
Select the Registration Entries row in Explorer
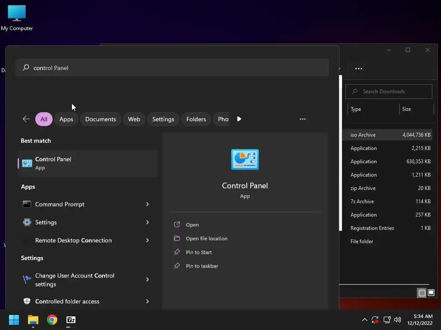[x=388, y=228]
